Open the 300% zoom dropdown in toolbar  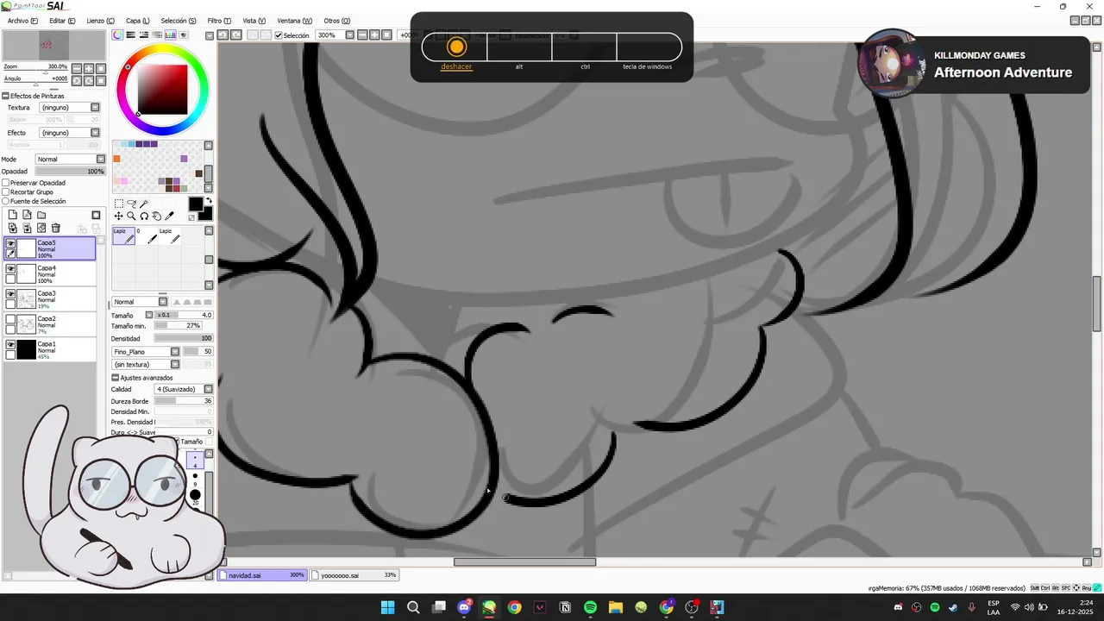(x=349, y=35)
